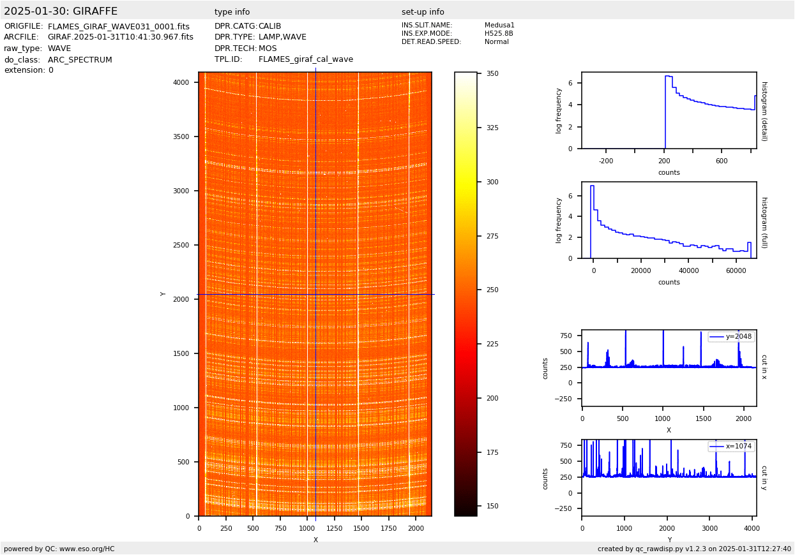Click the x=1074 legend in cut in y plot

[x=731, y=447]
